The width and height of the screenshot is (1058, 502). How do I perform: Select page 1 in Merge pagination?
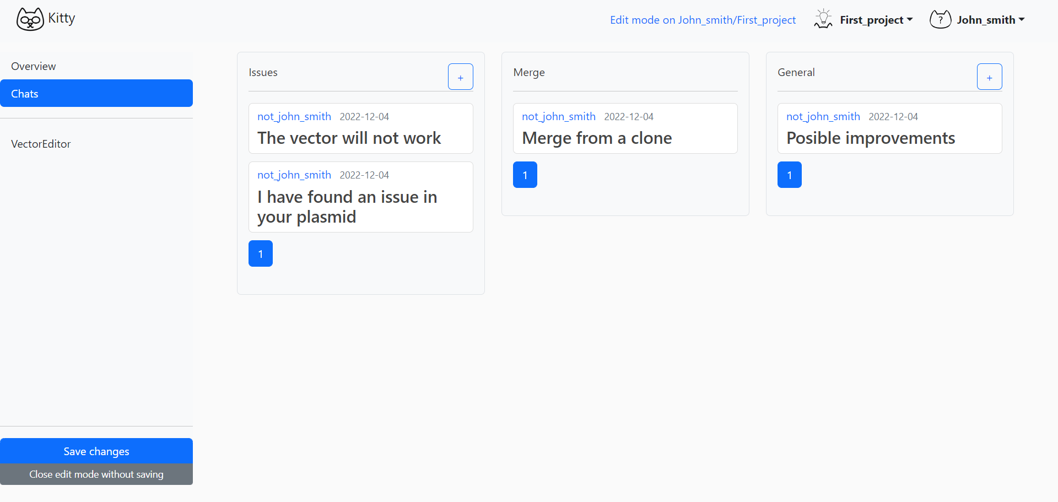(x=525, y=175)
